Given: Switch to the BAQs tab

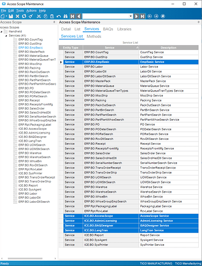Looking at the screenshot, I should (x=108, y=29).
